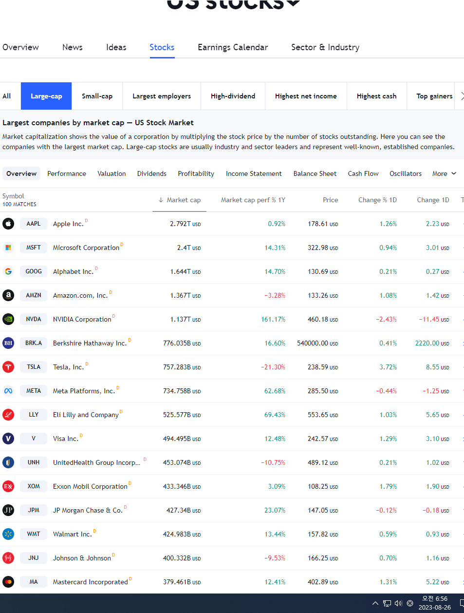464x613 pixels.
Task: Click the Apple company logo icon
Action: tap(8, 224)
